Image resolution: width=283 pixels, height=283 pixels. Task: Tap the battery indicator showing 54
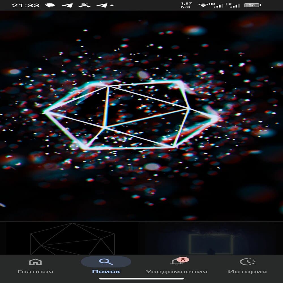point(253,5)
